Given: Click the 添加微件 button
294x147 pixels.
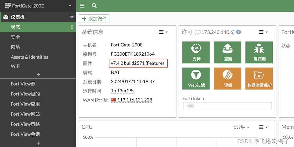Looking at the screenshot, I should click(94, 19).
